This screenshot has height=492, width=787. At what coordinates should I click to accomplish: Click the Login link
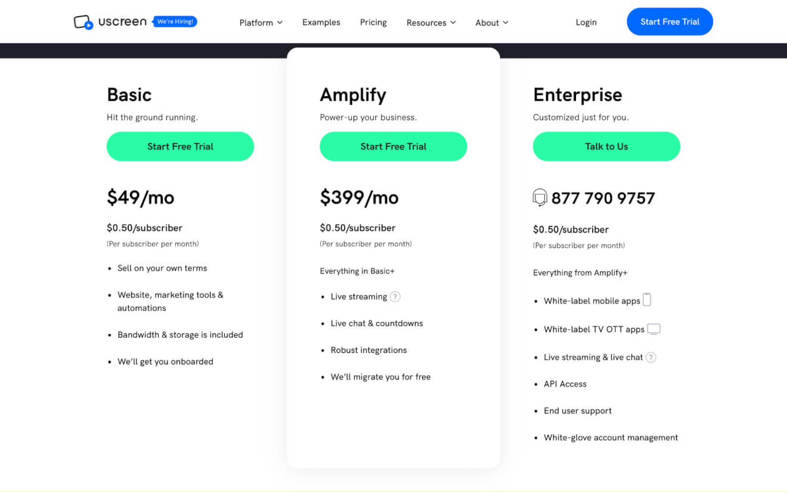pos(586,22)
